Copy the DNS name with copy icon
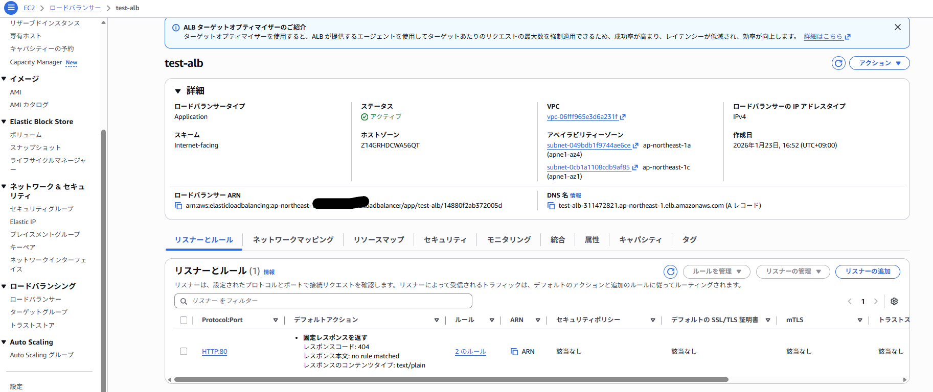The image size is (933, 392). (x=551, y=206)
